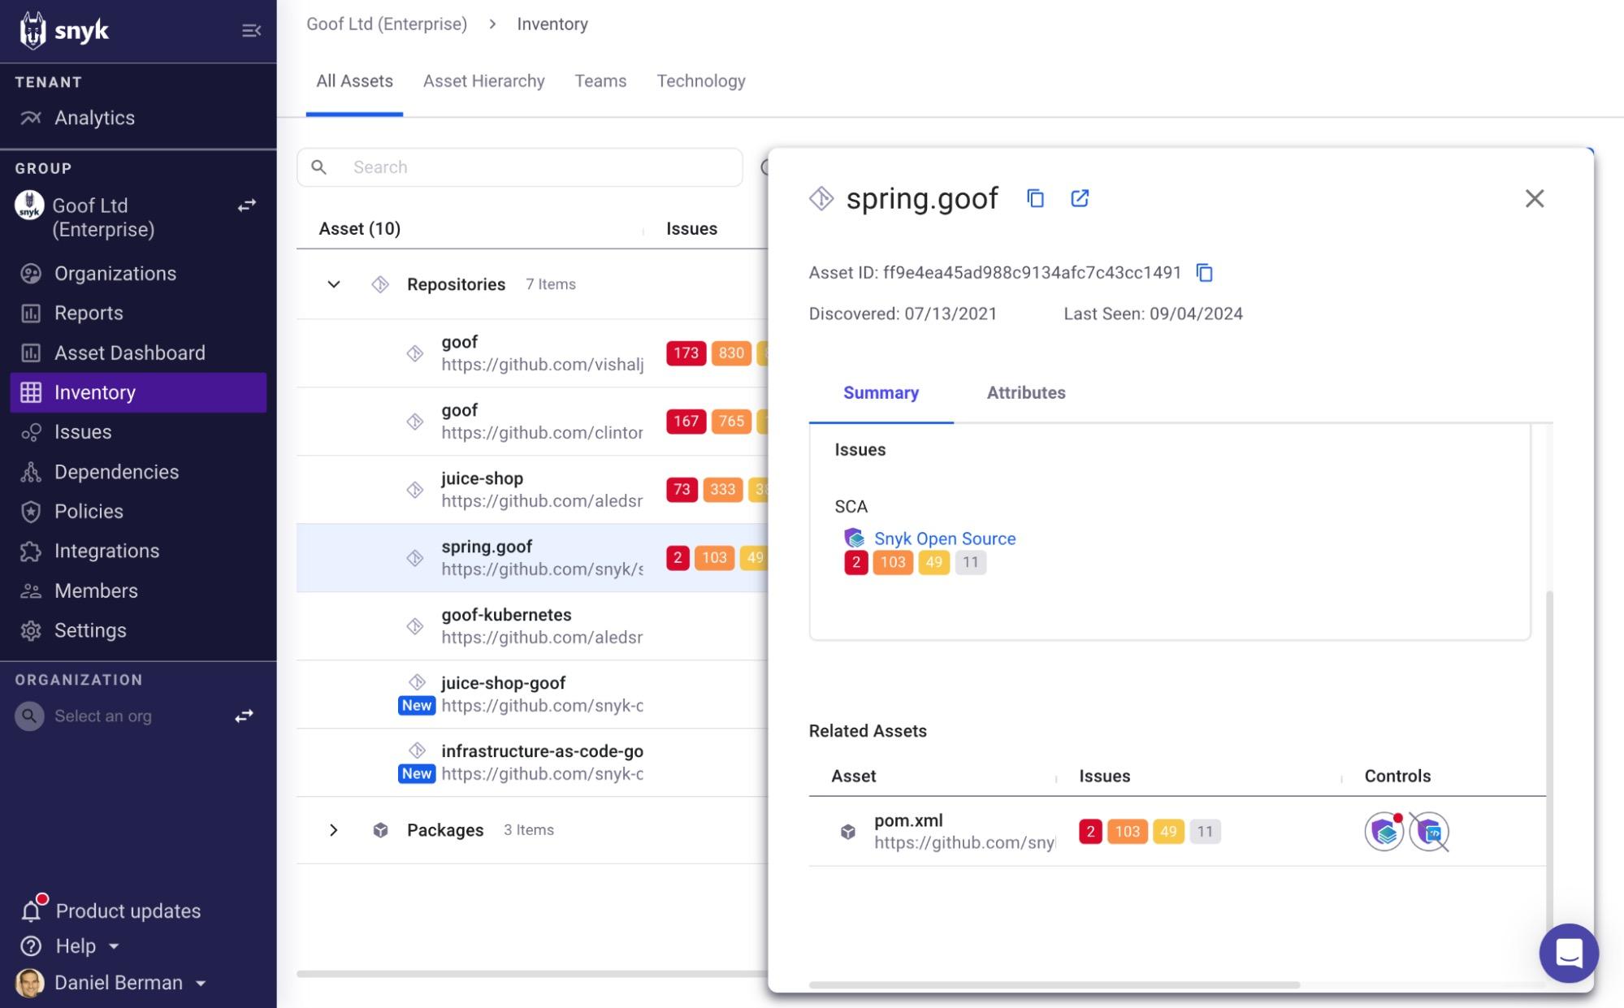
Task: Switch to Attributes tab
Action: (x=1026, y=393)
